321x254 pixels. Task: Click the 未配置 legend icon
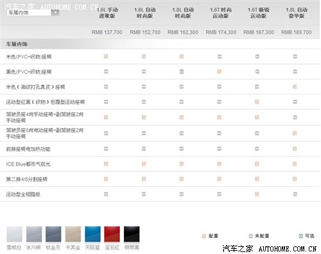click(251, 236)
